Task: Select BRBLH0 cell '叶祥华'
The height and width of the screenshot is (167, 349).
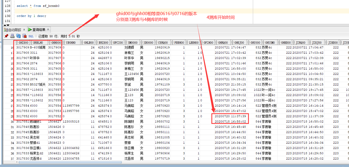Action: 39,58
